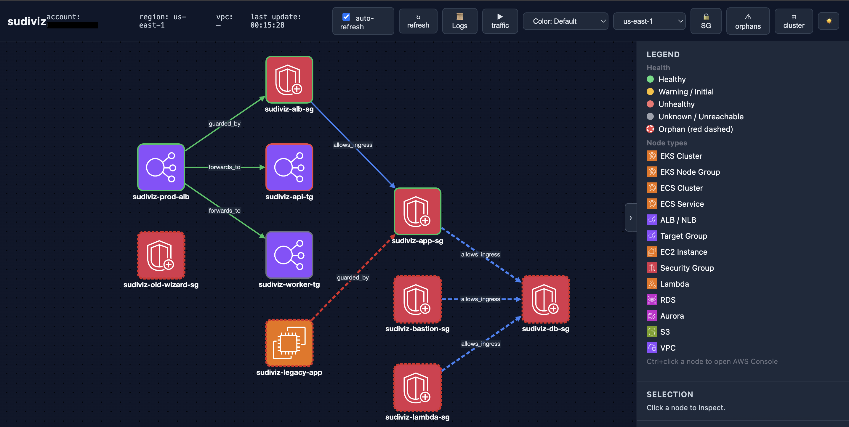This screenshot has height=427, width=849.
Task: Click the RDS legend icon
Action: (652, 300)
